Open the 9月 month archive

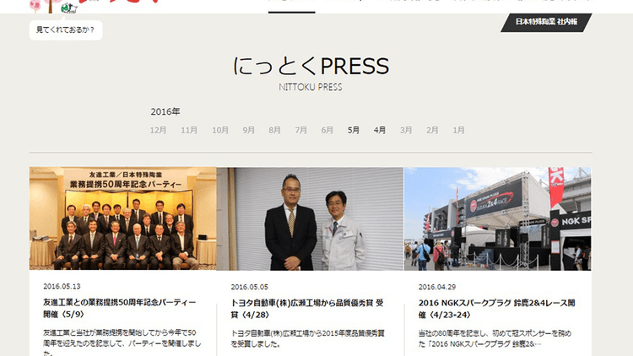click(x=248, y=130)
